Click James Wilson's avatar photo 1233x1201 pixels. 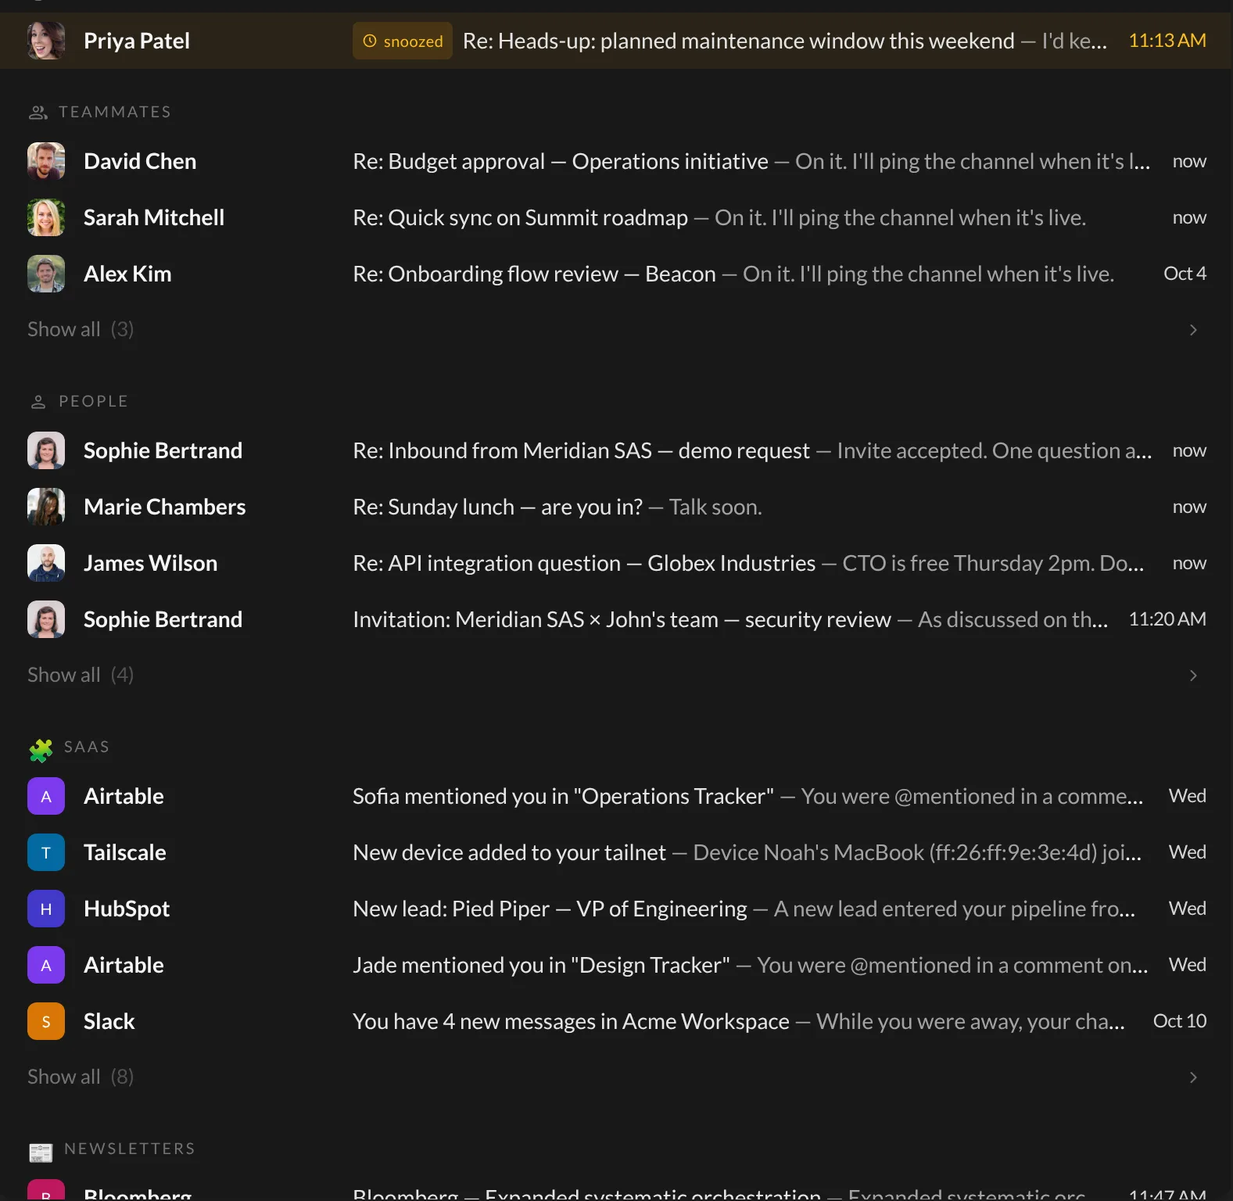(x=46, y=563)
